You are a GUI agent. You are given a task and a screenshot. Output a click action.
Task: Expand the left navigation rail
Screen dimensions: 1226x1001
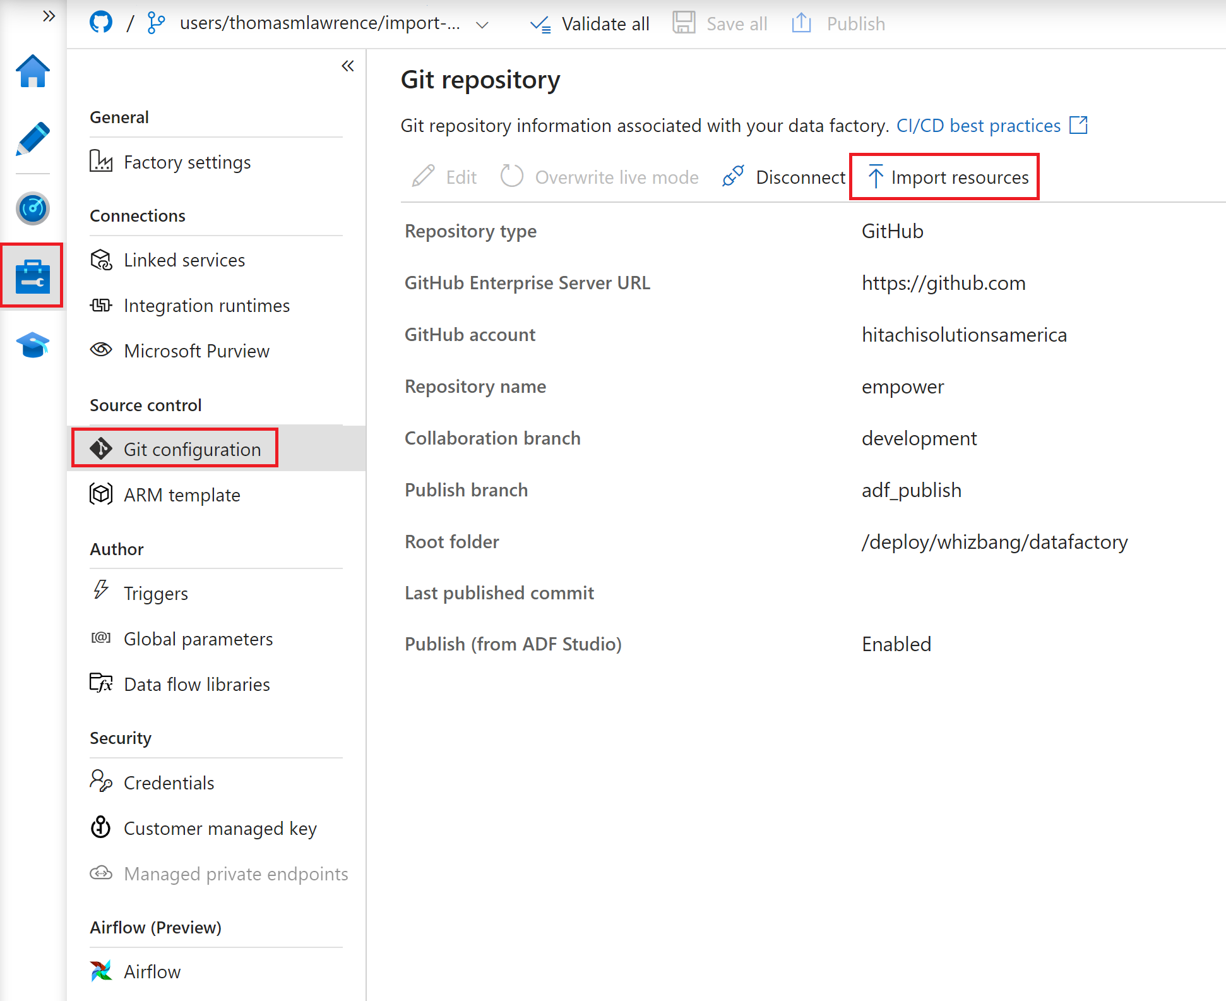pyautogui.click(x=49, y=16)
